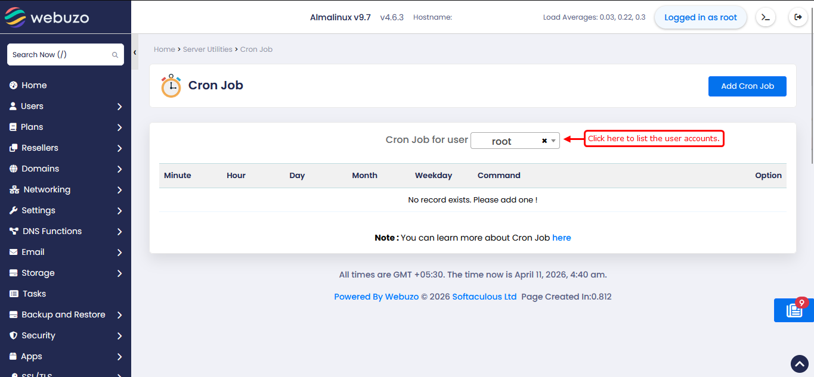814x377 pixels.
Task: Open the Cron Job user dropdown
Action: click(510, 141)
